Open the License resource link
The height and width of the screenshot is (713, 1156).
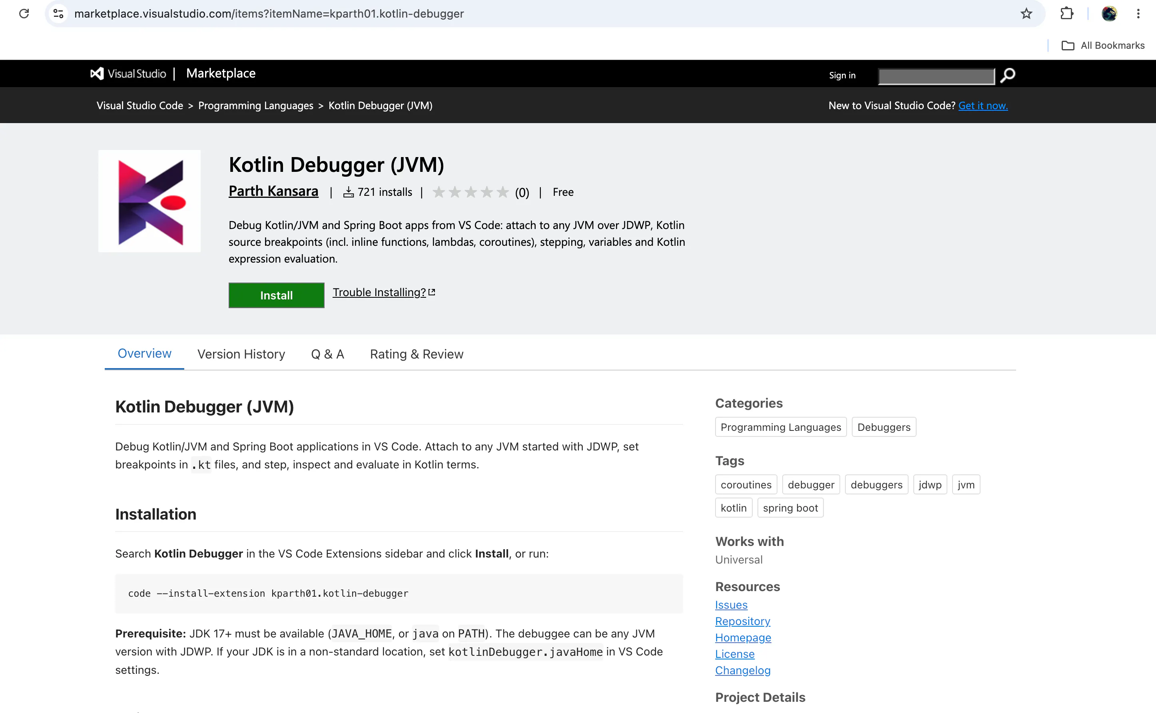735,654
